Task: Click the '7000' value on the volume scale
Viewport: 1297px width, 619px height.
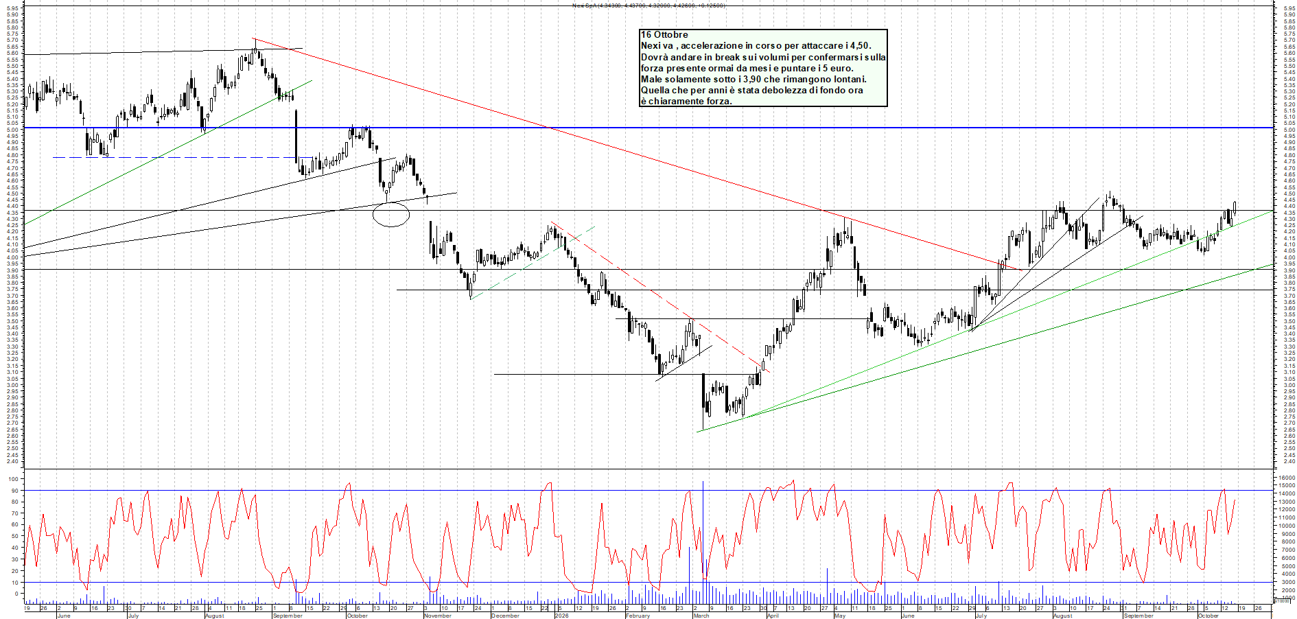Action: coord(1288,550)
